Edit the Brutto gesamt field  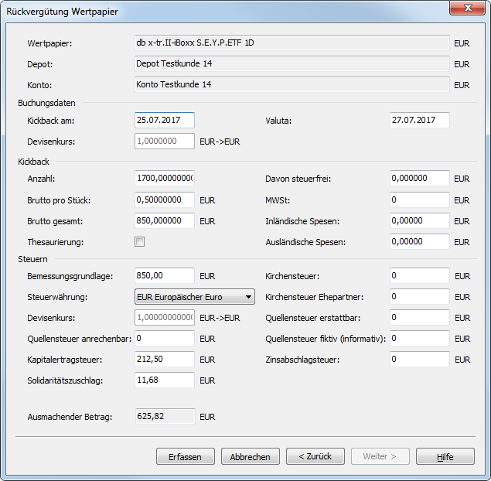[x=164, y=221]
